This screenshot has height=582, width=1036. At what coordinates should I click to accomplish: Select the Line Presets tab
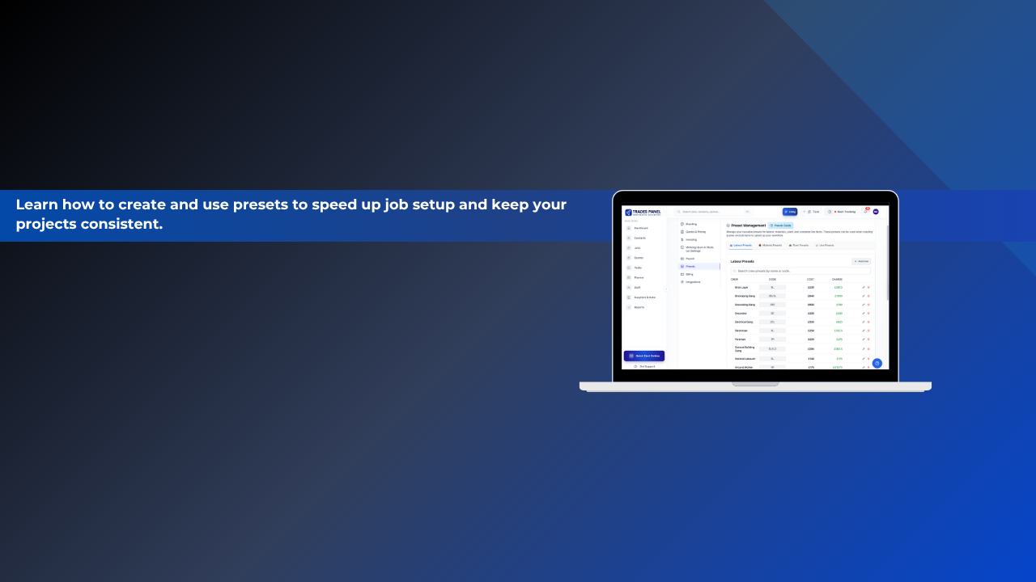824,245
